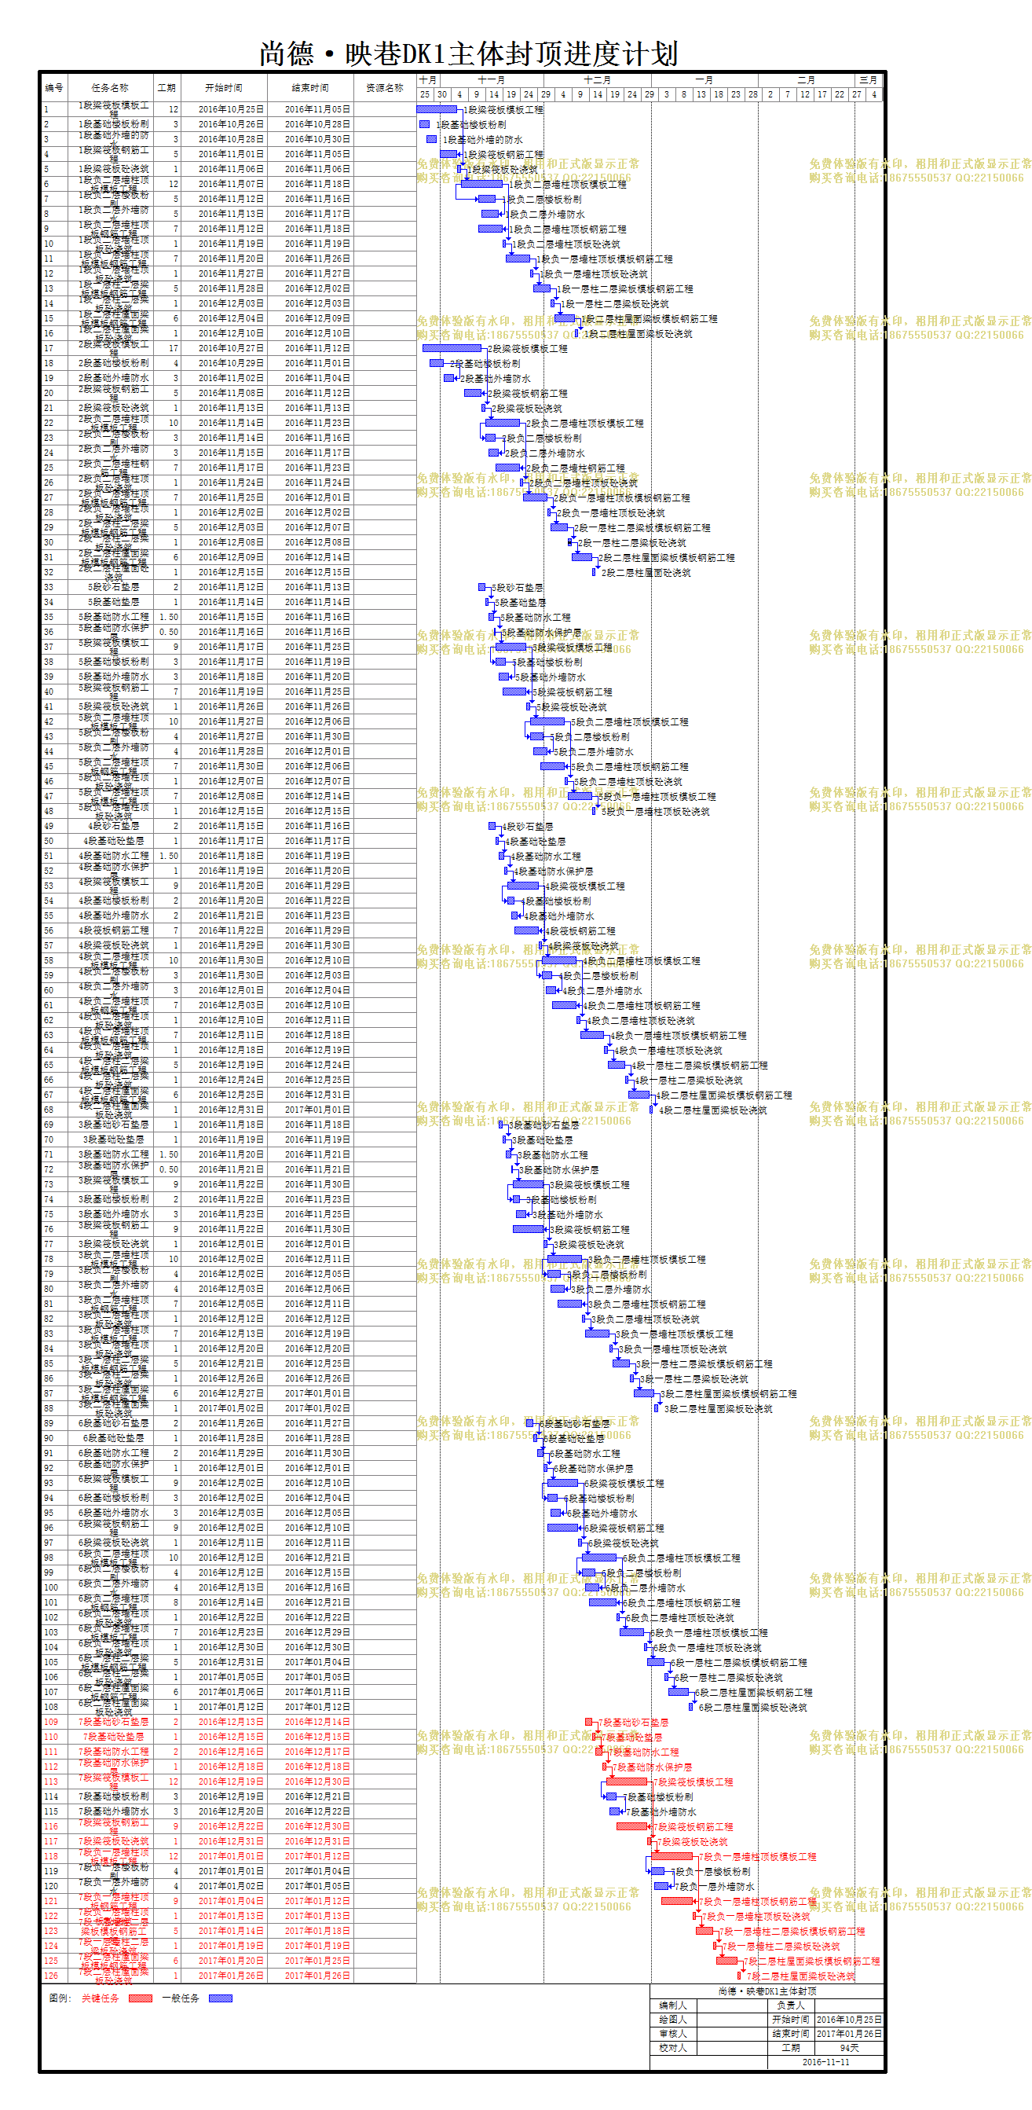The width and height of the screenshot is (1032, 2110).
Task: Click the empty field next to 审核人
Action: click(732, 2034)
